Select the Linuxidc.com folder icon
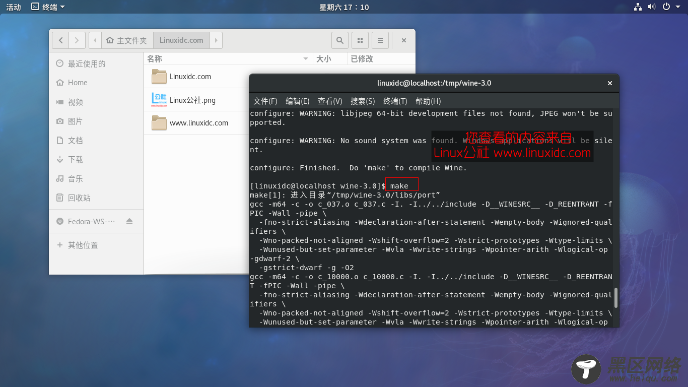This screenshot has height=387, width=688. pyautogui.click(x=159, y=77)
